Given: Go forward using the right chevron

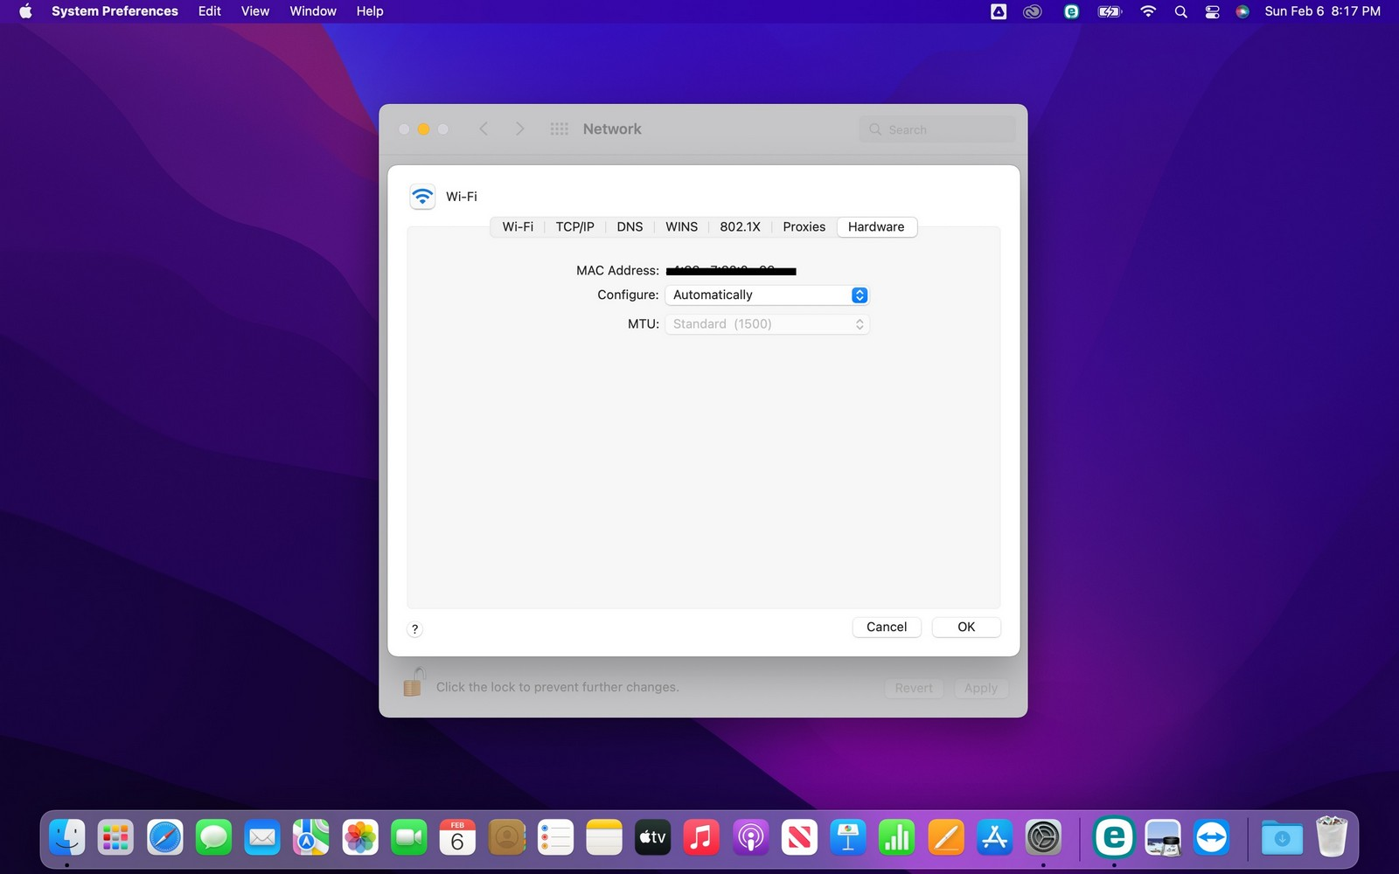Looking at the screenshot, I should click(519, 129).
